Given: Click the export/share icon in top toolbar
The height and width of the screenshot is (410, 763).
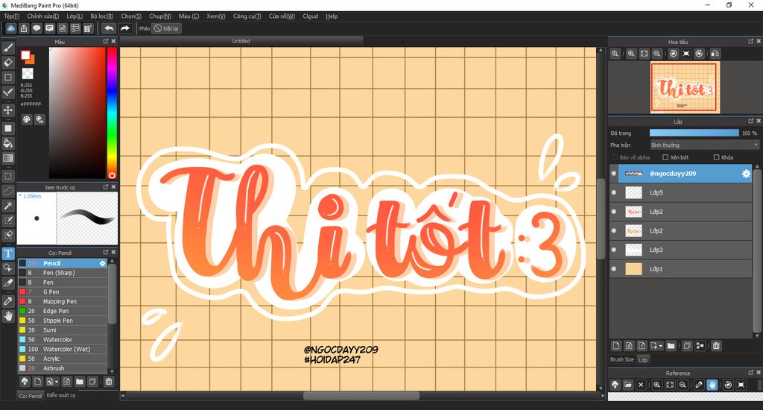Looking at the screenshot, I should point(24,28).
